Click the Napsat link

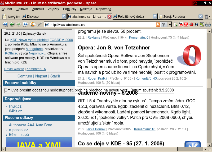click(41, 76)
